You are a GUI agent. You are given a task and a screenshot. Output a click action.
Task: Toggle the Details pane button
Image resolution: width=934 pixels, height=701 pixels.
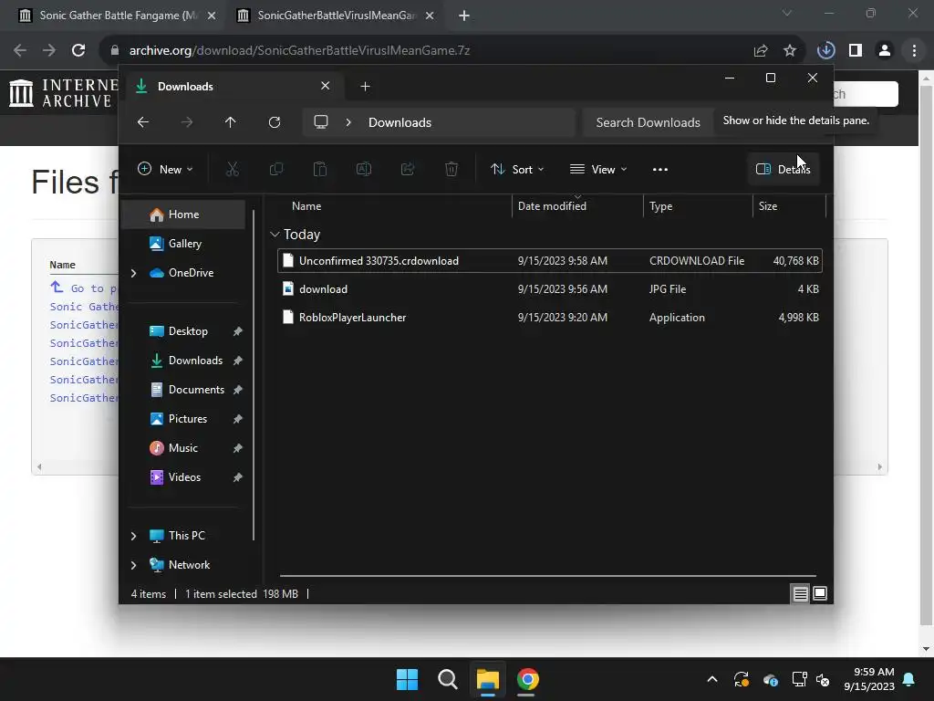click(783, 169)
